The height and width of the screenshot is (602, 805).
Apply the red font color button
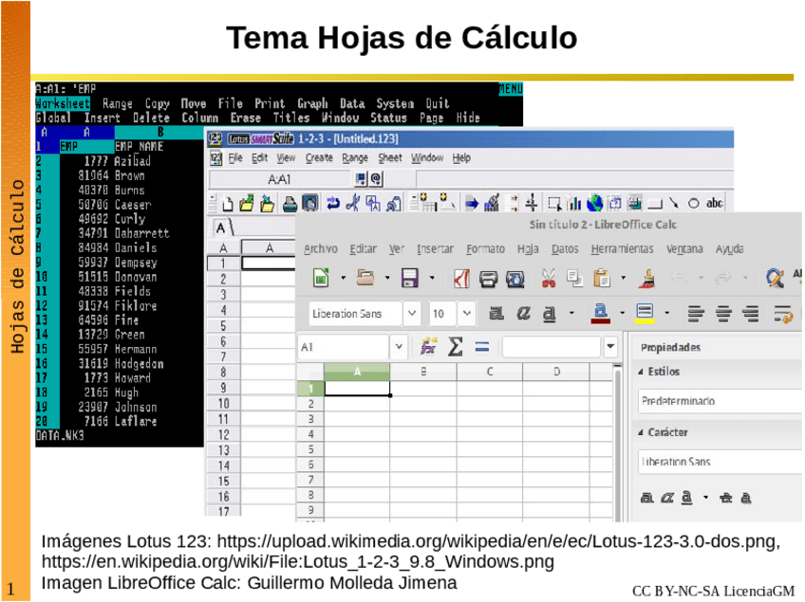coord(601,313)
